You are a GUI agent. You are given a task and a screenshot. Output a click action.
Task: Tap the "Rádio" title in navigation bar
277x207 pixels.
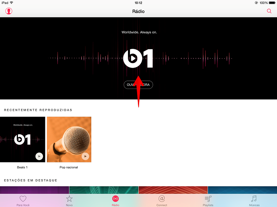click(138, 11)
